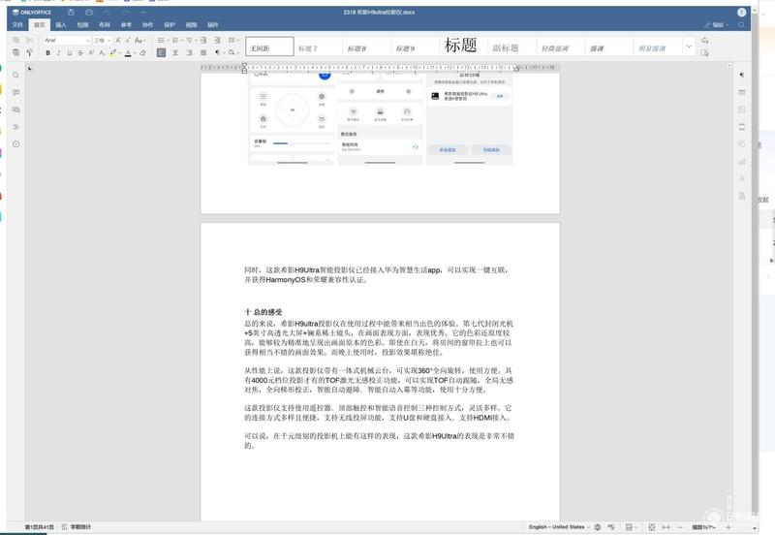The width and height of the screenshot is (775, 535).
Task: Switch to the 插入 (Insert) tab
Action: pyautogui.click(x=61, y=25)
